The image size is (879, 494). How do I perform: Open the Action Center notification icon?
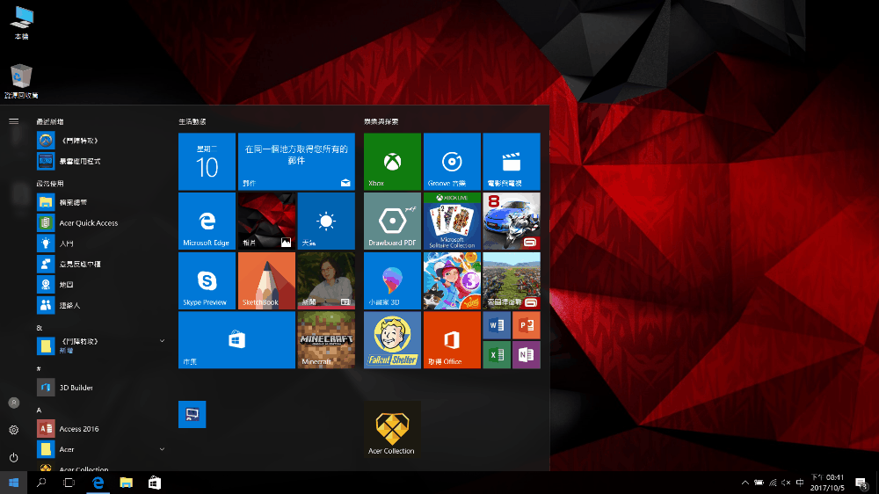point(861,483)
